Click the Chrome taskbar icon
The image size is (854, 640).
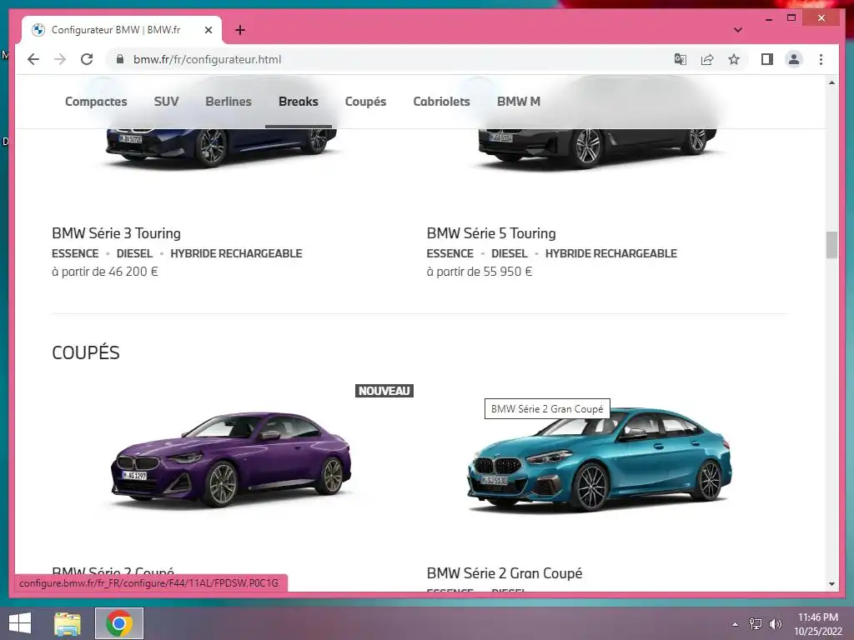pos(119,623)
